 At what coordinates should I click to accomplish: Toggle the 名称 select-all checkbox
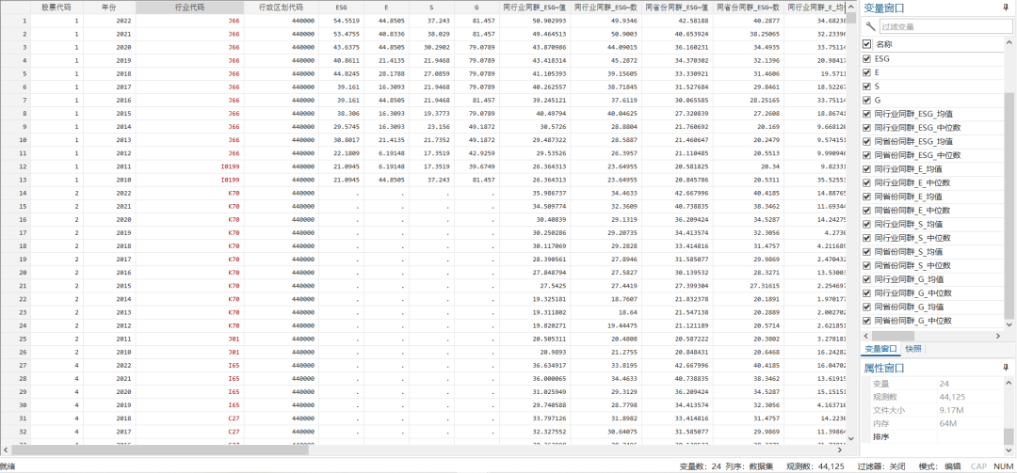(x=867, y=44)
